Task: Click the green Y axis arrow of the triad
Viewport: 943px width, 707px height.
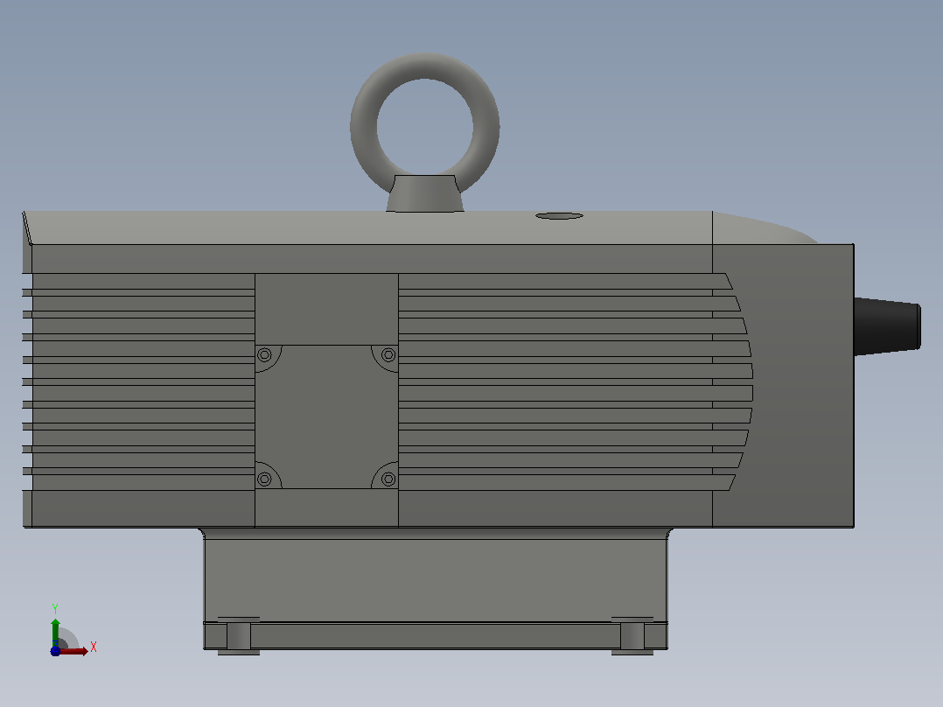Action: tap(55, 633)
